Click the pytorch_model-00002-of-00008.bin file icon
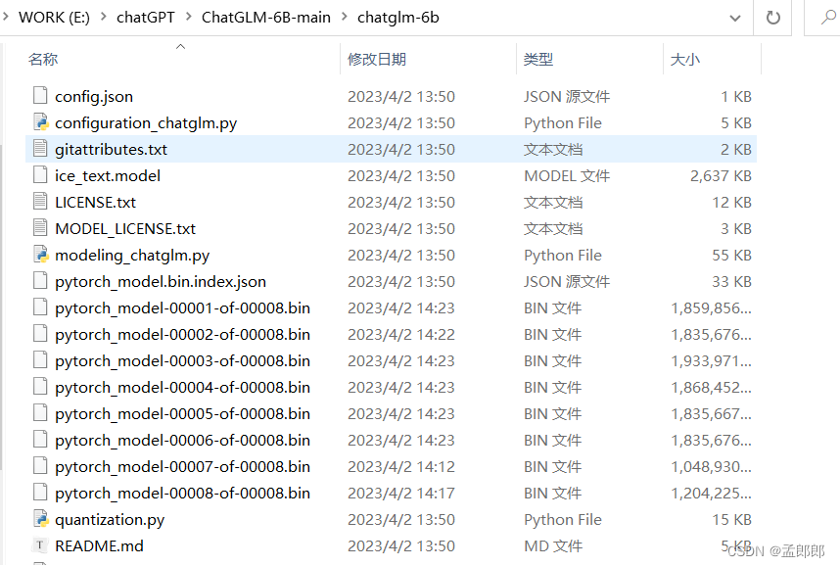 pyautogui.click(x=40, y=333)
